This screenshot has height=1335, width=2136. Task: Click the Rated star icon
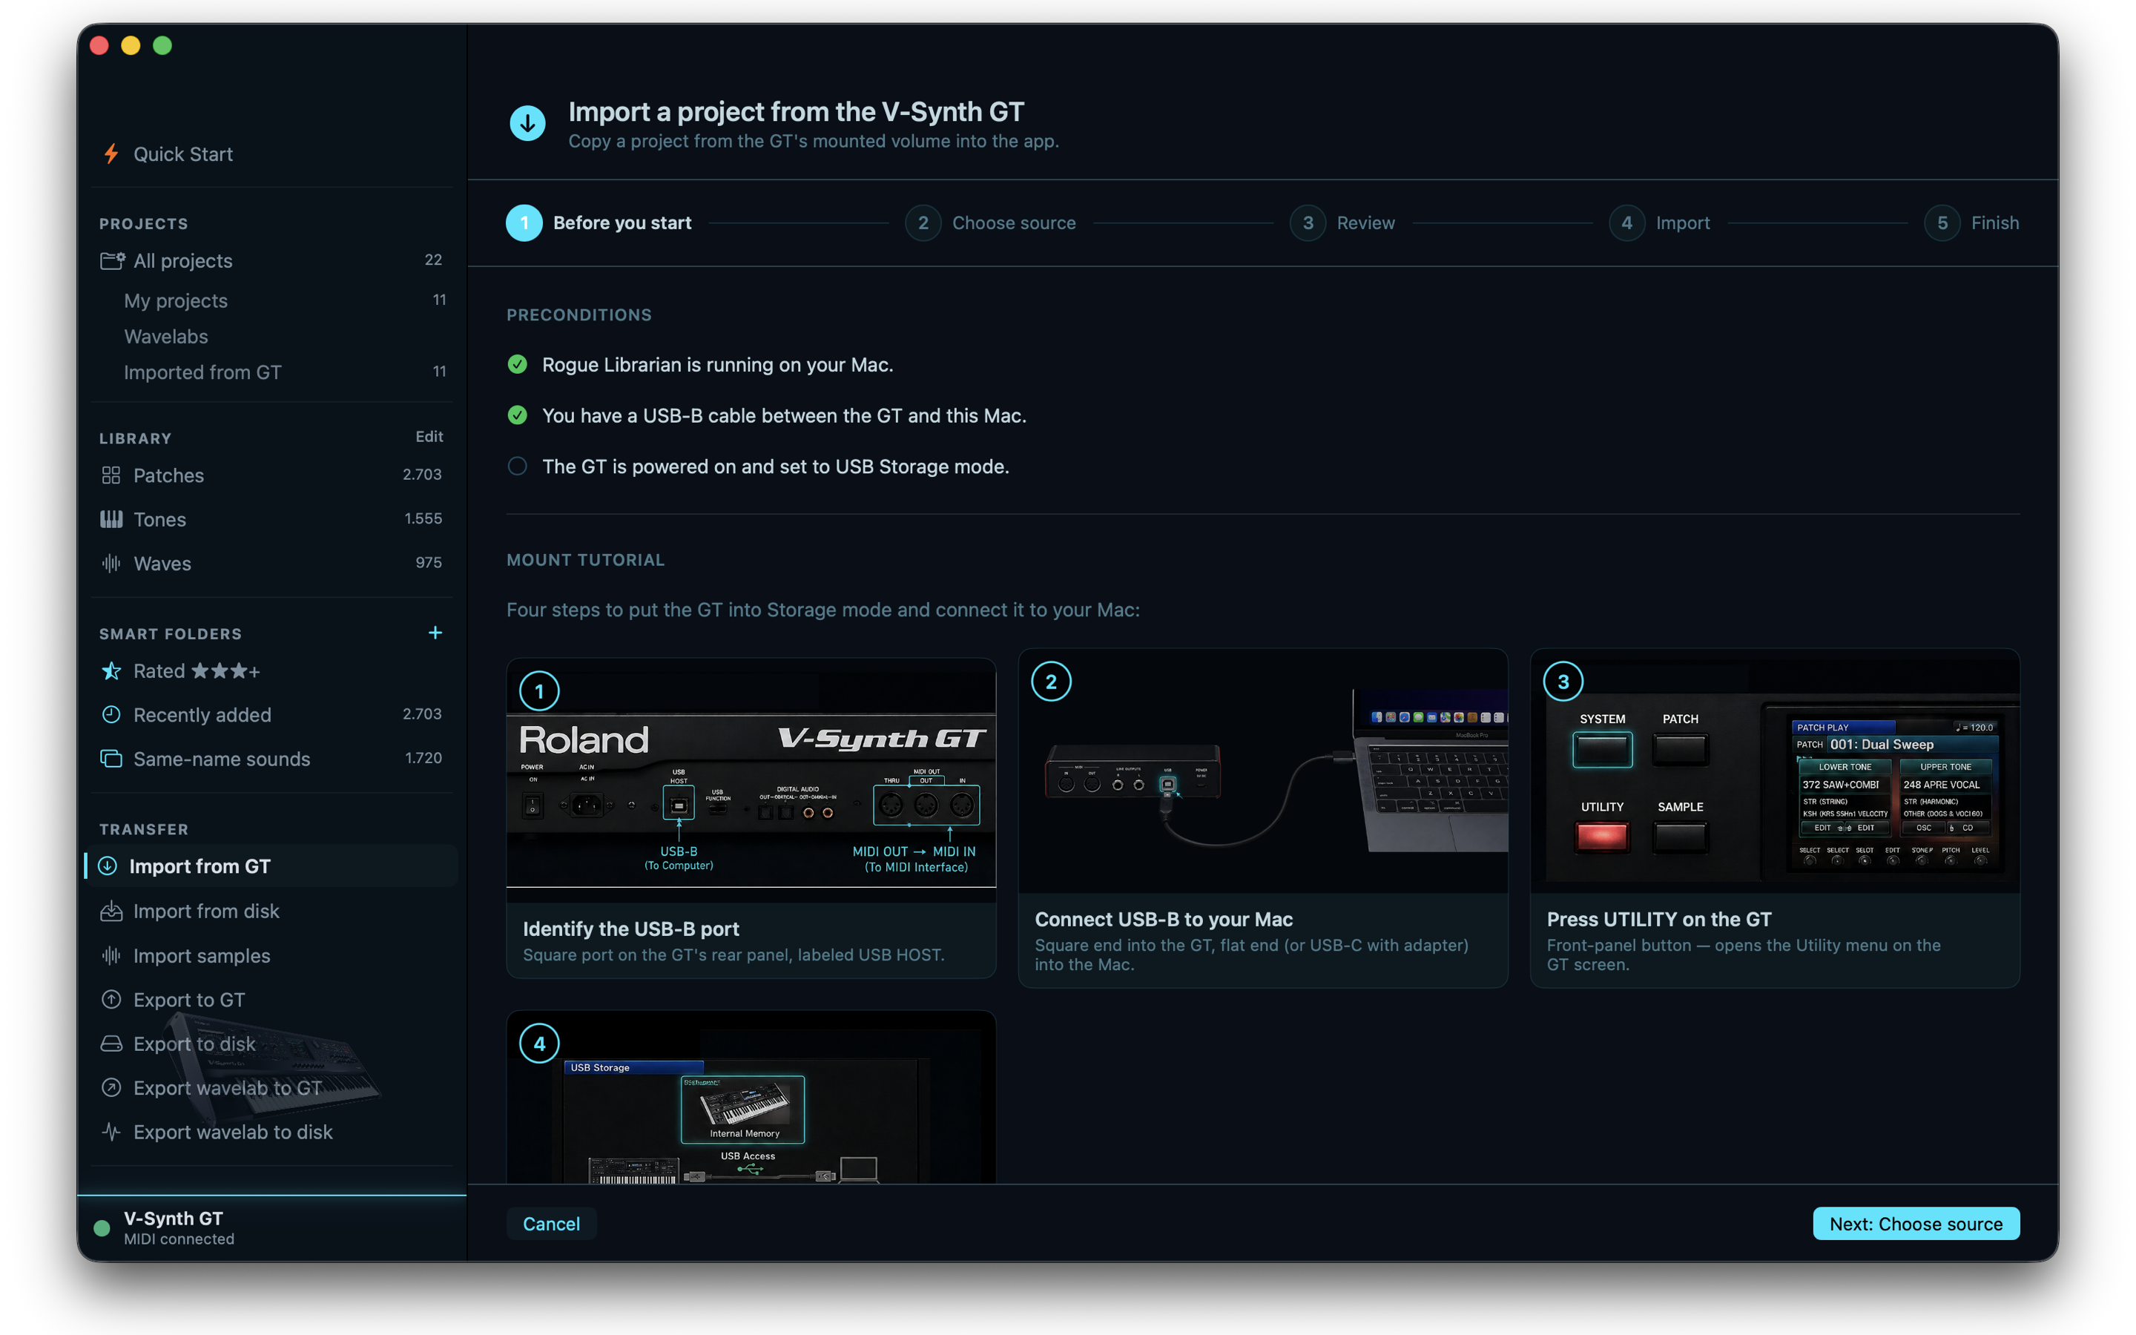pyautogui.click(x=111, y=671)
